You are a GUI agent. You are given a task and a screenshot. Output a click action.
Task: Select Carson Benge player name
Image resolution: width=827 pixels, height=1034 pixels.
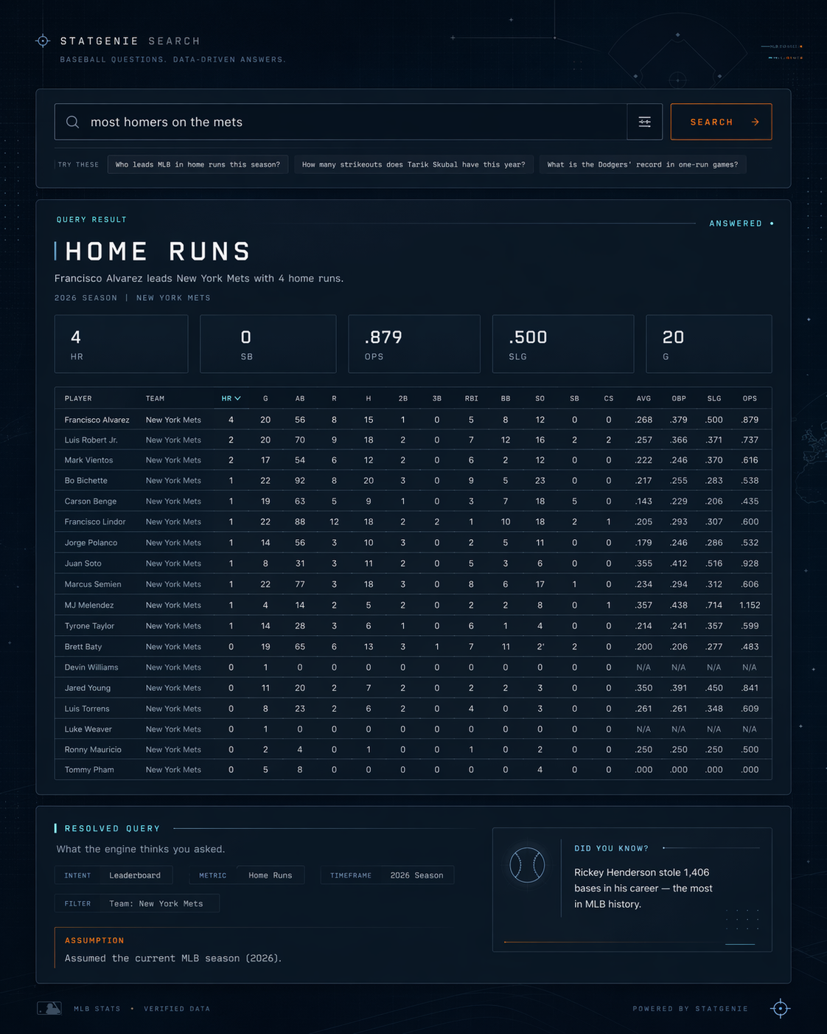pos(90,502)
